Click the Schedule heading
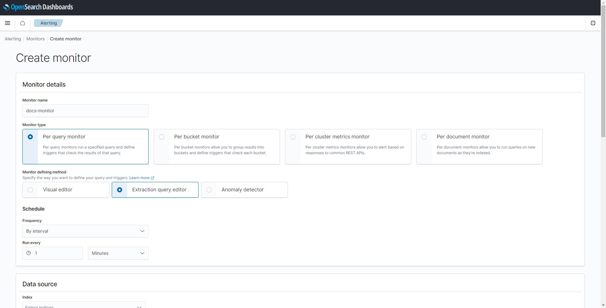Image resolution: width=606 pixels, height=308 pixels. (33, 209)
